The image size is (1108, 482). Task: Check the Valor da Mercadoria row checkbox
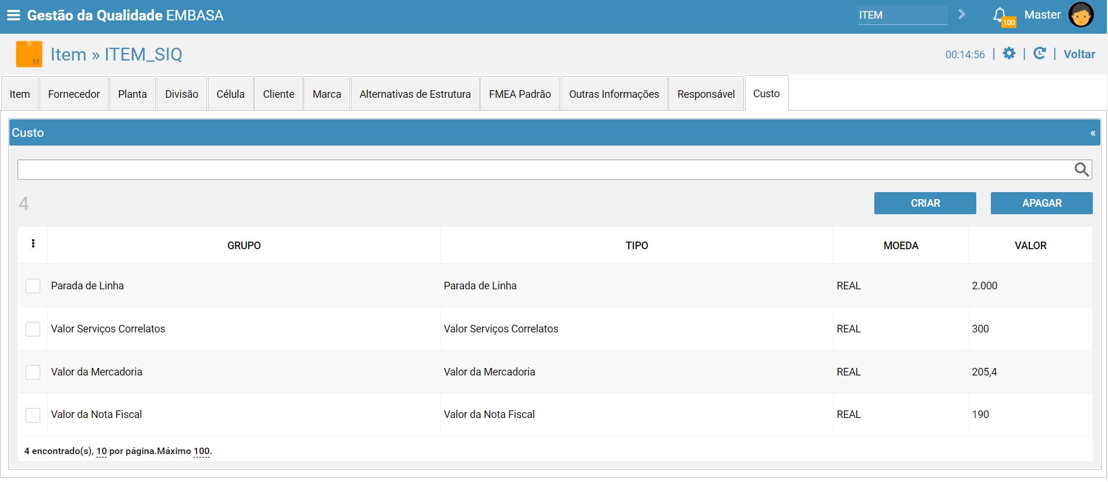(33, 372)
